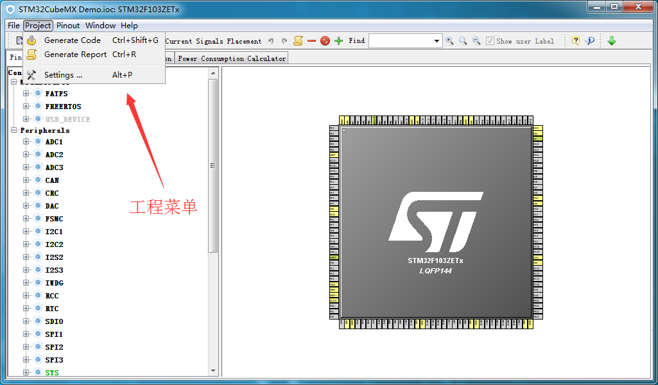This screenshot has height=385, width=658.
Task: Open the Pinout menu
Action: (x=68, y=26)
